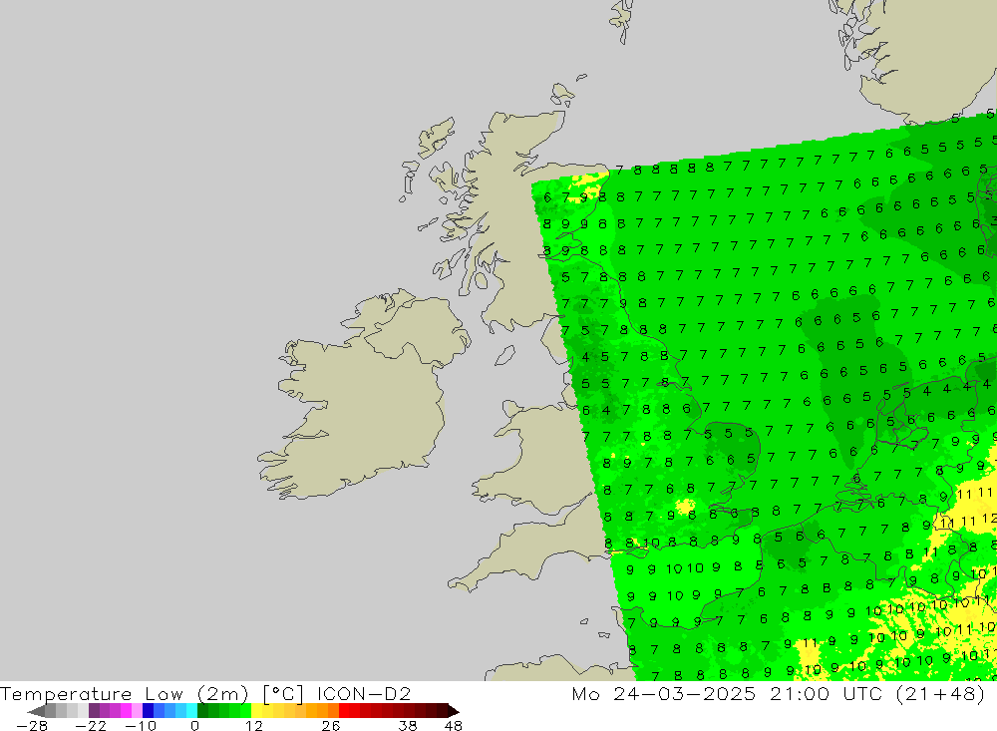Pick the darkest green swatch in colorbar

(x=202, y=711)
